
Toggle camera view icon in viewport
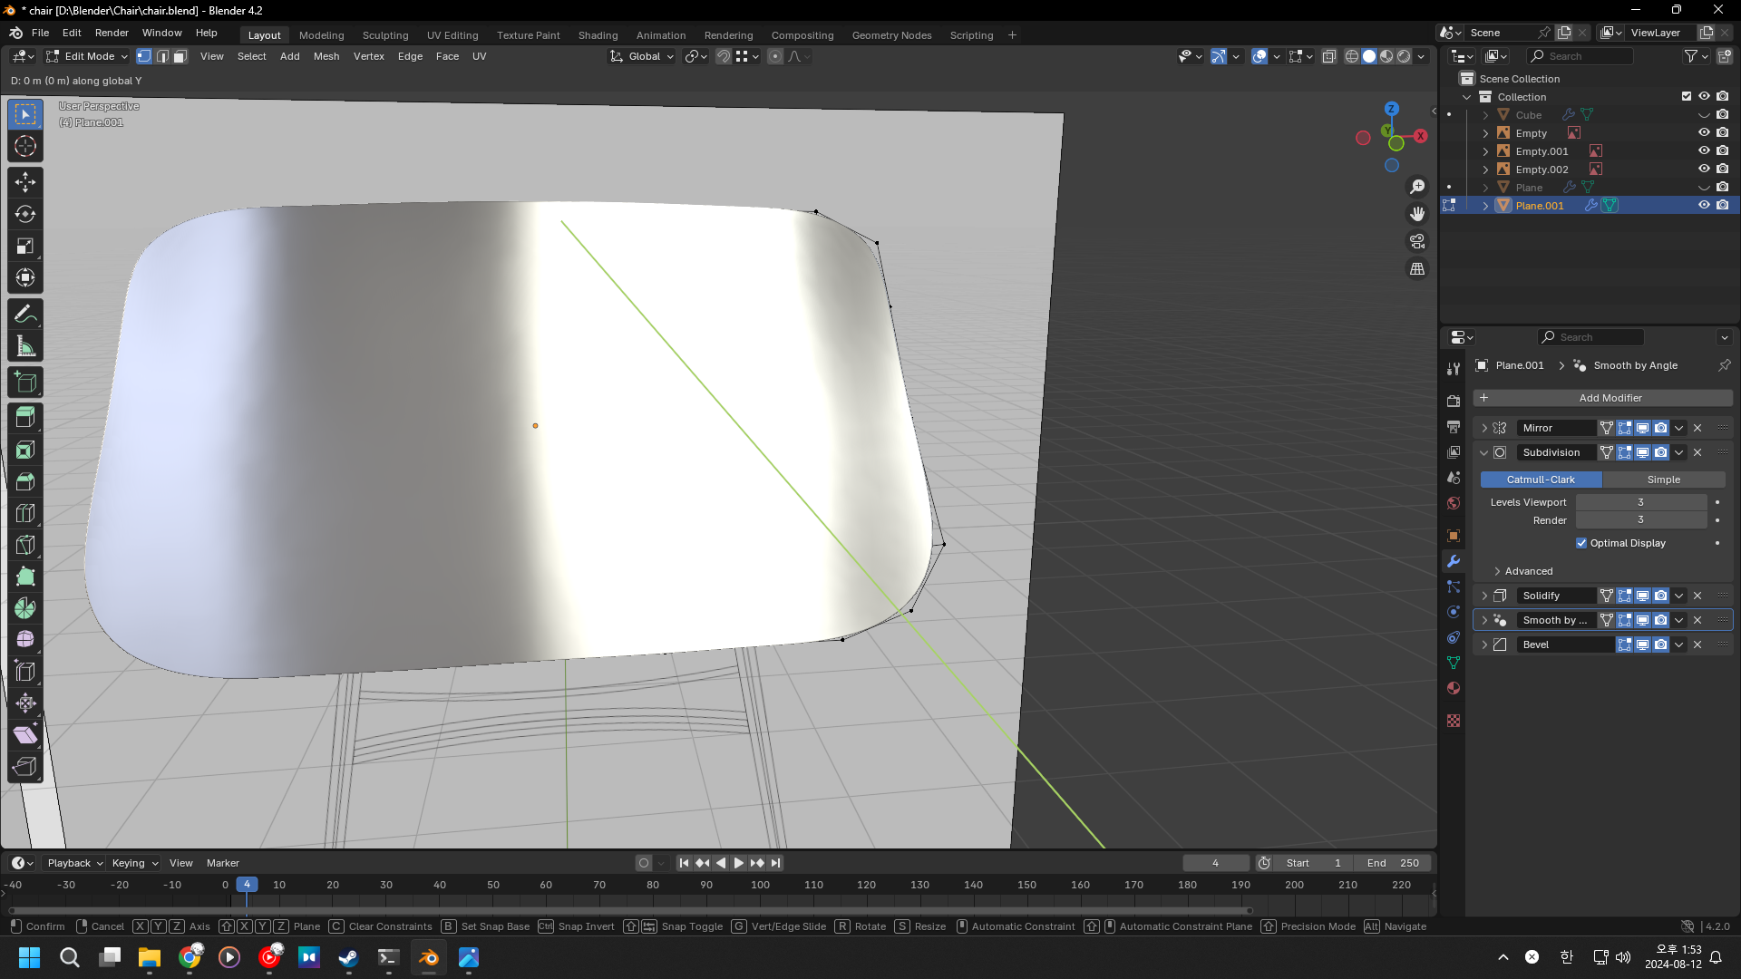tap(1417, 241)
